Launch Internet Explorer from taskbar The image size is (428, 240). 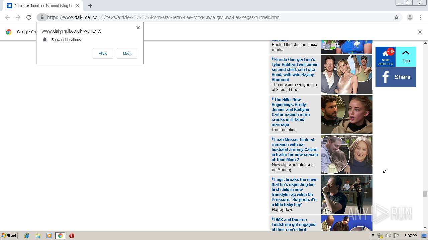pyautogui.click(x=27, y=236)
